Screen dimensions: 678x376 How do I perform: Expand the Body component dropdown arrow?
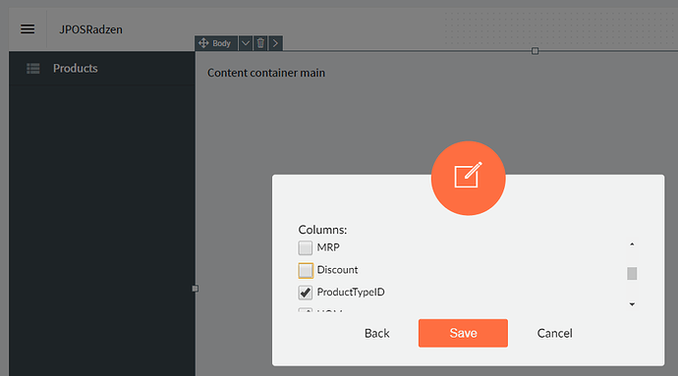[x=246, y=43]
